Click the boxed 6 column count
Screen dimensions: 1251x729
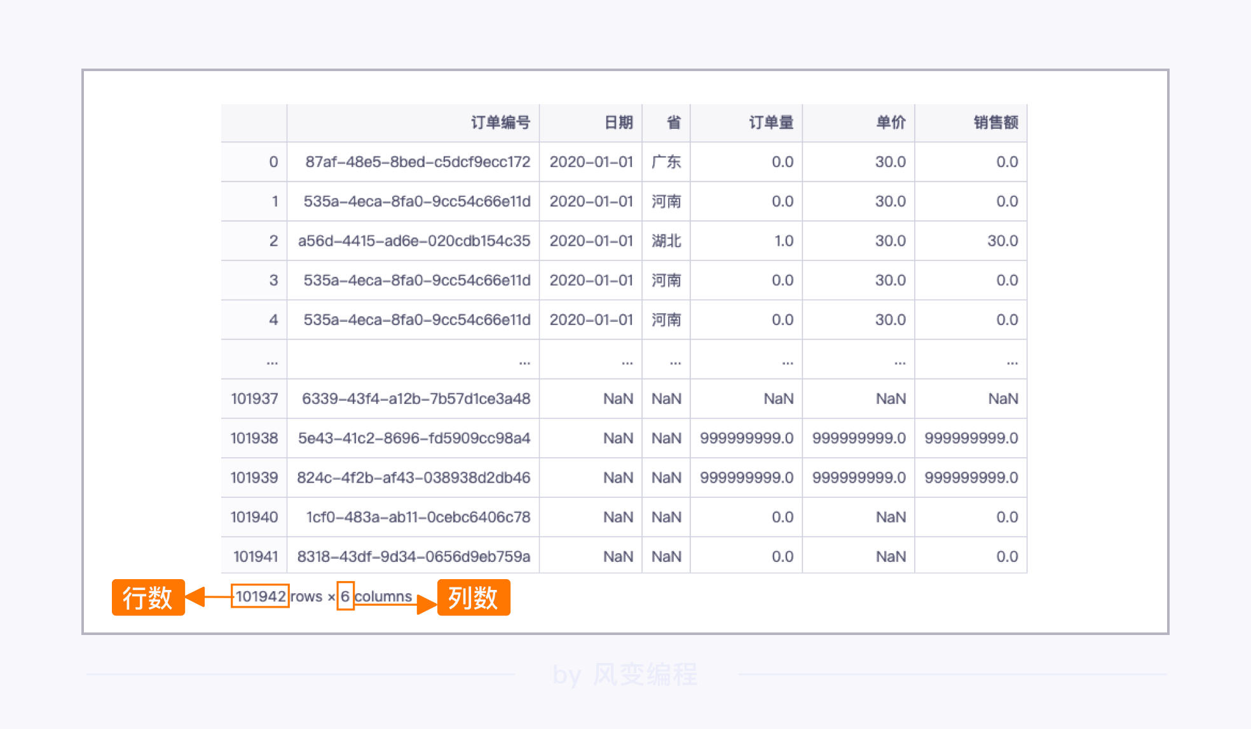[x=345, y=596]
